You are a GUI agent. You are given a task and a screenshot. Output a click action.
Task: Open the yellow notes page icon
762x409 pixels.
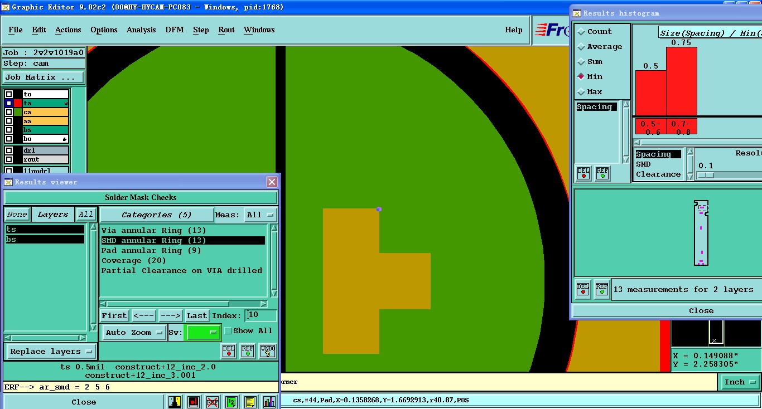250,402
